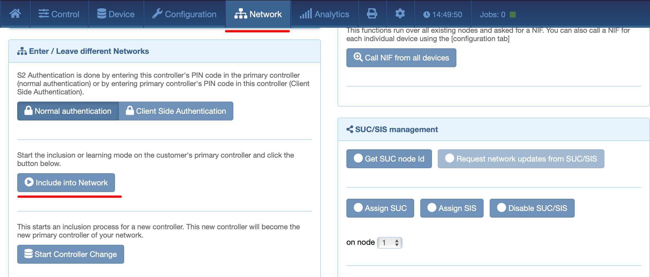Open the Analytics menu

(324, 14)
